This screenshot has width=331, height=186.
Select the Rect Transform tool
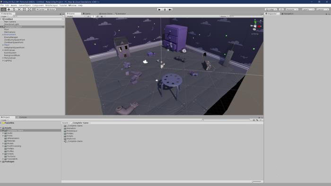coord(25,9)
